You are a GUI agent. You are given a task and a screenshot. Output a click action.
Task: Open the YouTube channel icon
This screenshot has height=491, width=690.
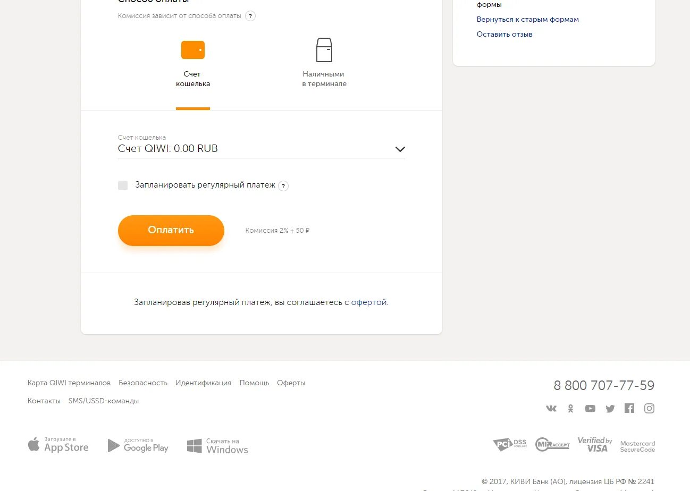[590, 409]
